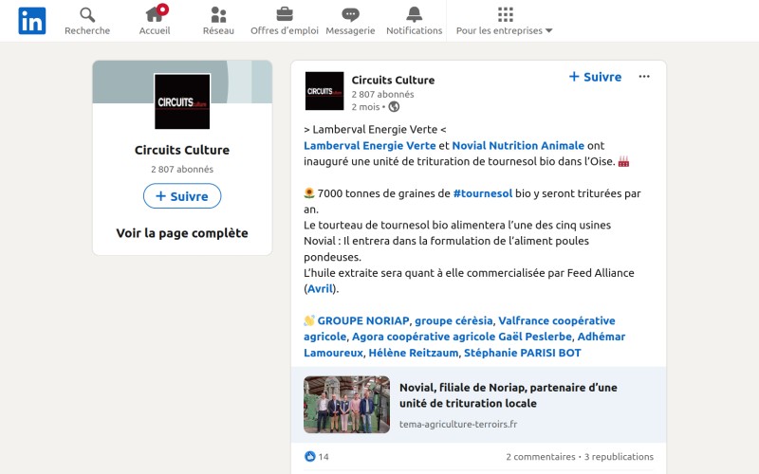759x474 pixels.
Task: Click the #tournesol hashtag
Action: (x=483, y=193)
